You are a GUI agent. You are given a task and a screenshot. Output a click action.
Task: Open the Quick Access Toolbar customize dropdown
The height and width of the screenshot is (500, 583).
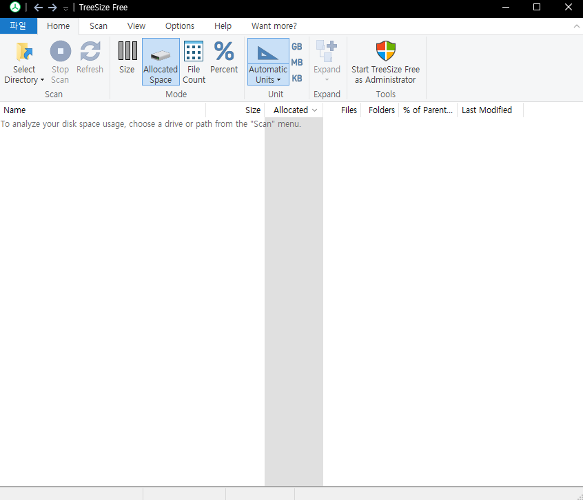coord(65,8)
